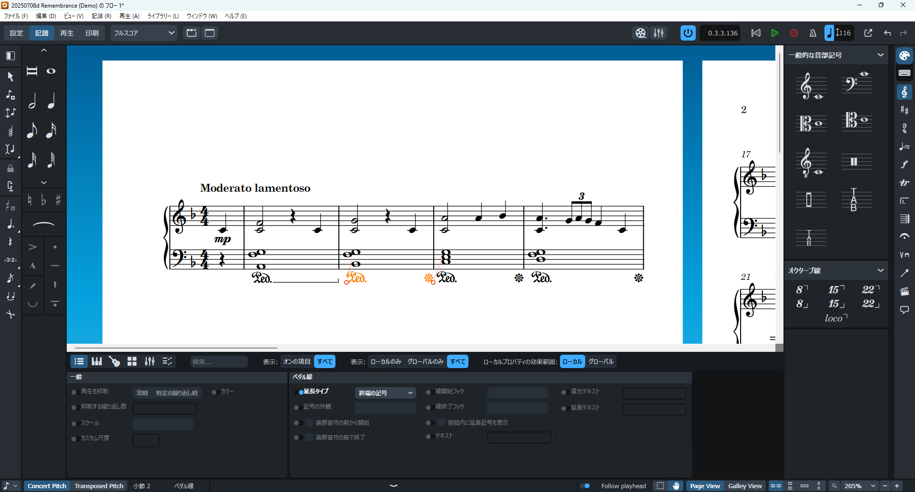Viewport: 915px width, 492px height.
Task: Click the green Play button
Action: [x=774, y=33]
